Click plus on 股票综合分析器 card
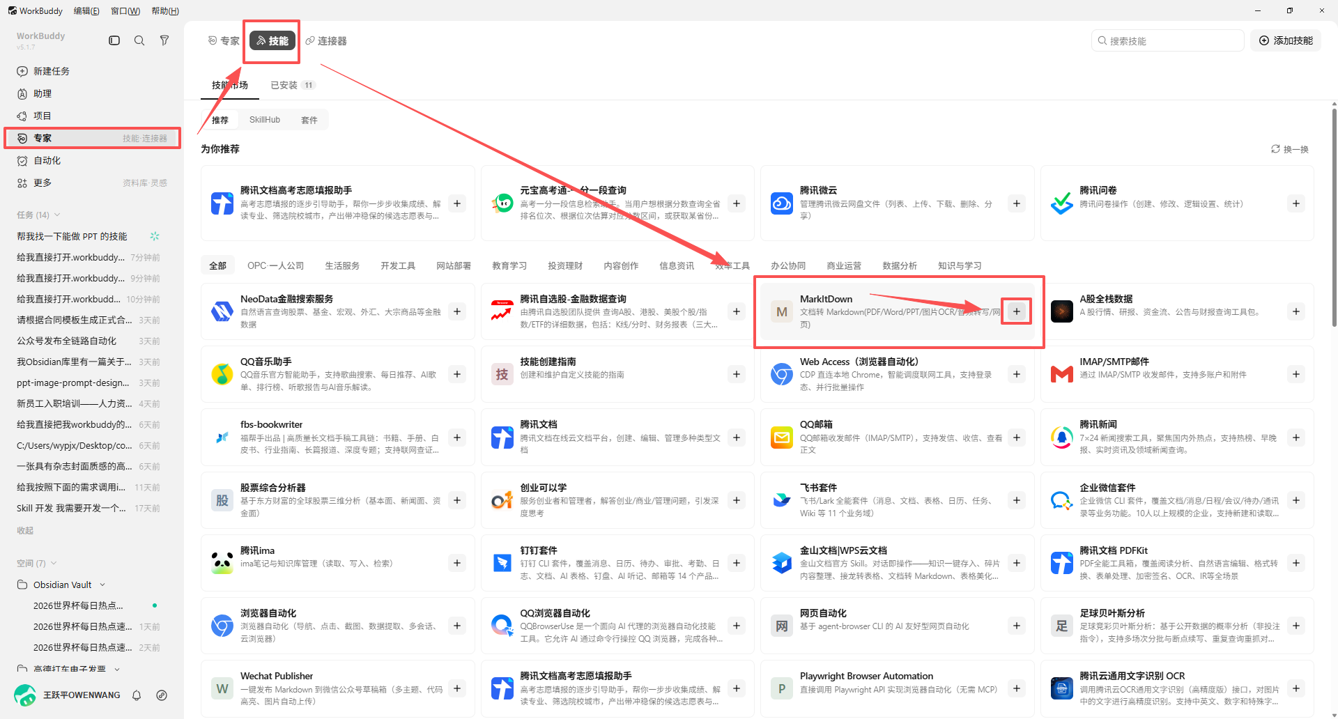 pyautogui.click(x=457, y=500)
